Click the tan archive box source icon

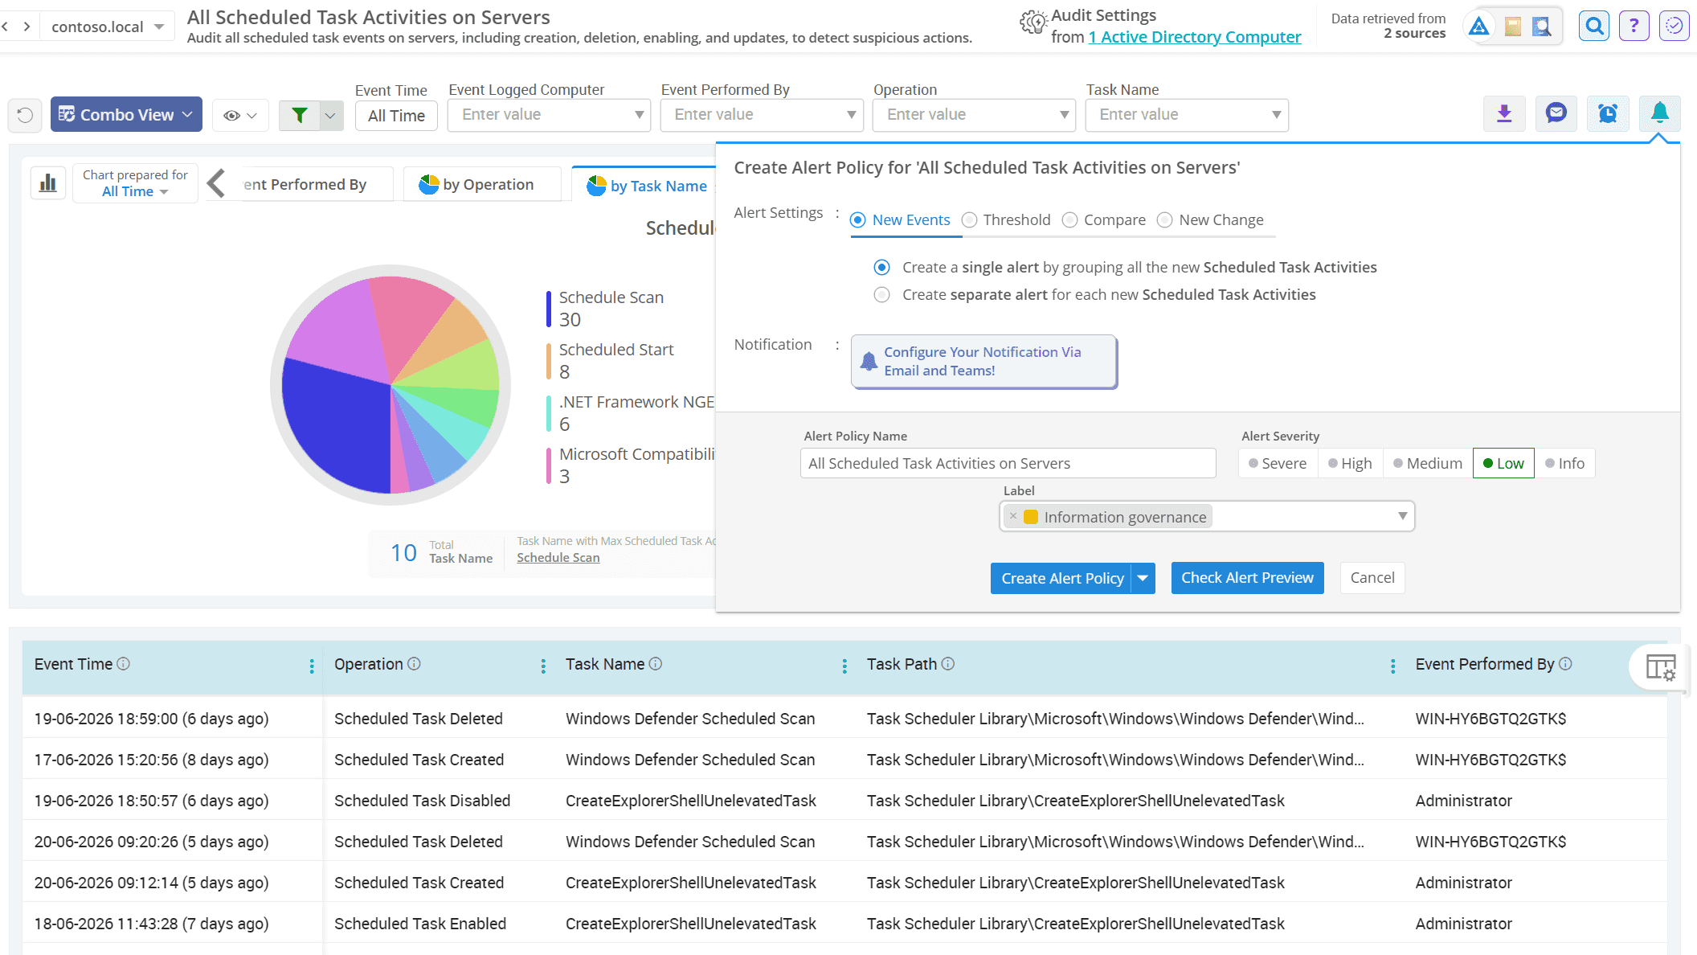(1513, 27)
